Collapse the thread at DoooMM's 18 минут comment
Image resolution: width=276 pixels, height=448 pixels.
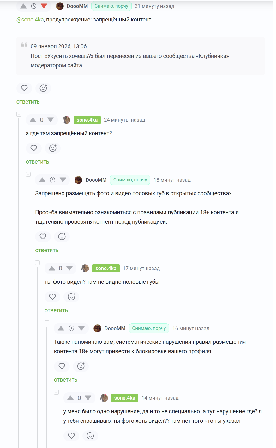click(28, 174)
